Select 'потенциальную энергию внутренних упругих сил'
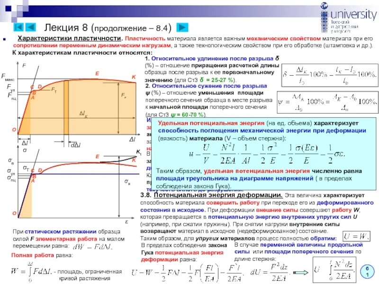Viewport: 379px width, 284px height. [x=280, y=217]
